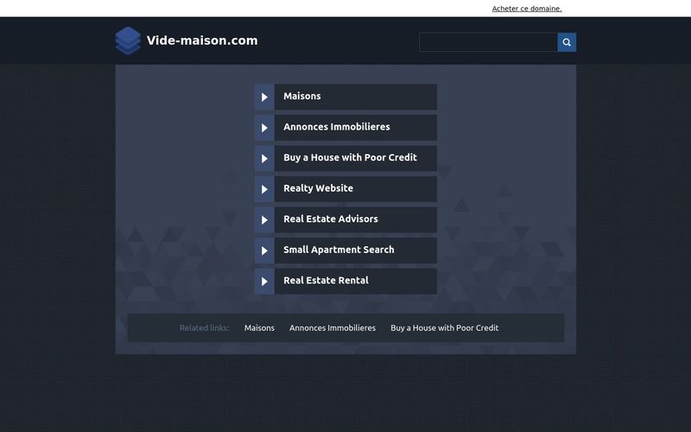The width and height of the screenshot is (691, 432).
Task: Click arrow icon beside Annonces Immobilieres
Action: point(264,128)
